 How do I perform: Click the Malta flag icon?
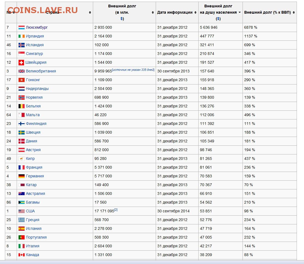[22, 115]
